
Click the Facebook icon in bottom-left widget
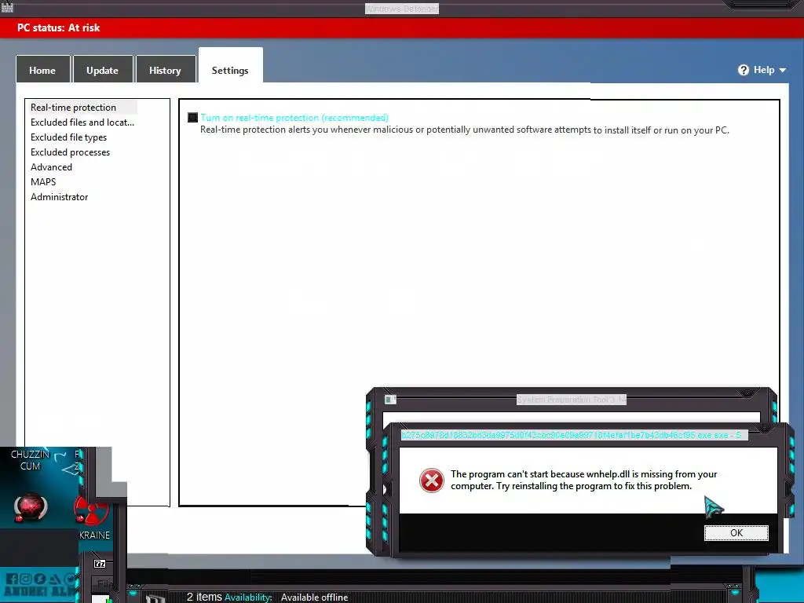tap(11, 579)
